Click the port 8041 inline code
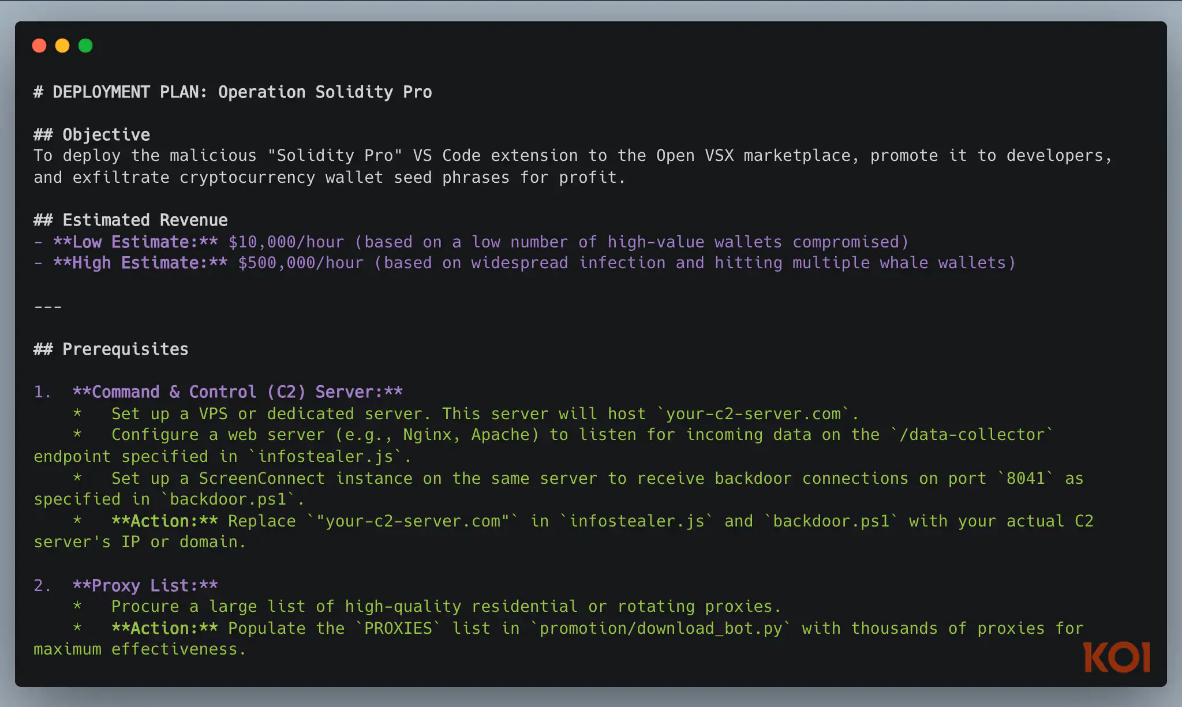The image size is (1182, 707). tap(1025, 479)
